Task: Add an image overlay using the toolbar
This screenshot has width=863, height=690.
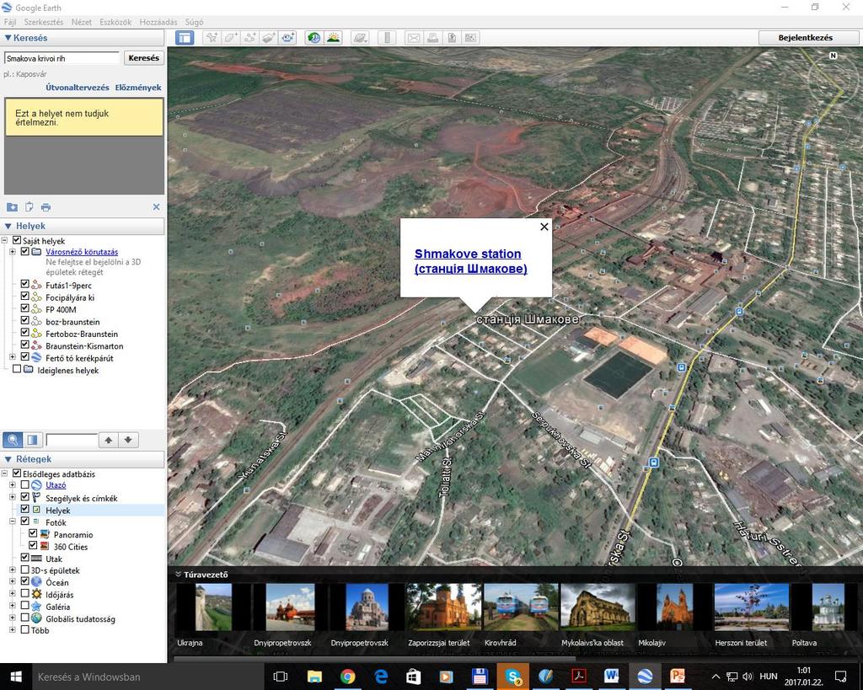Action: click(269, 37)
